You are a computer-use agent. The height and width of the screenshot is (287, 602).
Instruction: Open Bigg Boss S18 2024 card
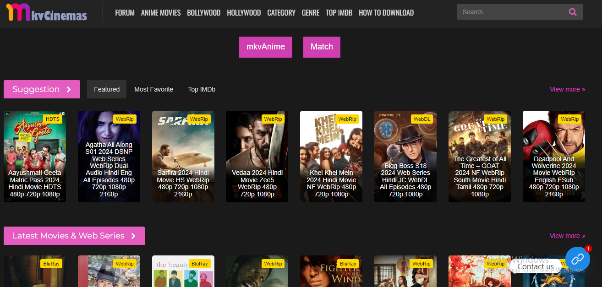(x=405, y=157)
